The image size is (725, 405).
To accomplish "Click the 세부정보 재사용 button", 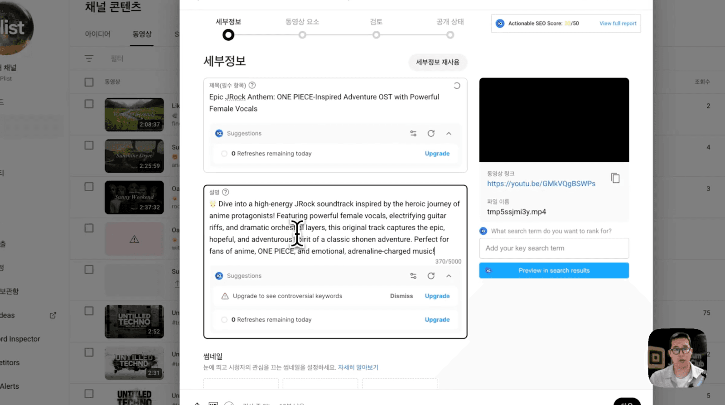I will tap(438, 62).
